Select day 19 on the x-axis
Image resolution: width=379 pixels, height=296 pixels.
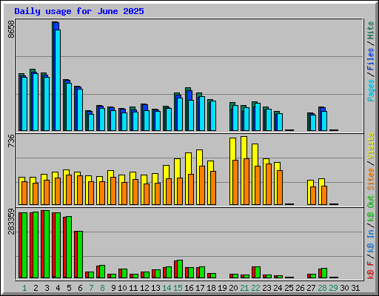pyautogui.click(x=222, y=288)
